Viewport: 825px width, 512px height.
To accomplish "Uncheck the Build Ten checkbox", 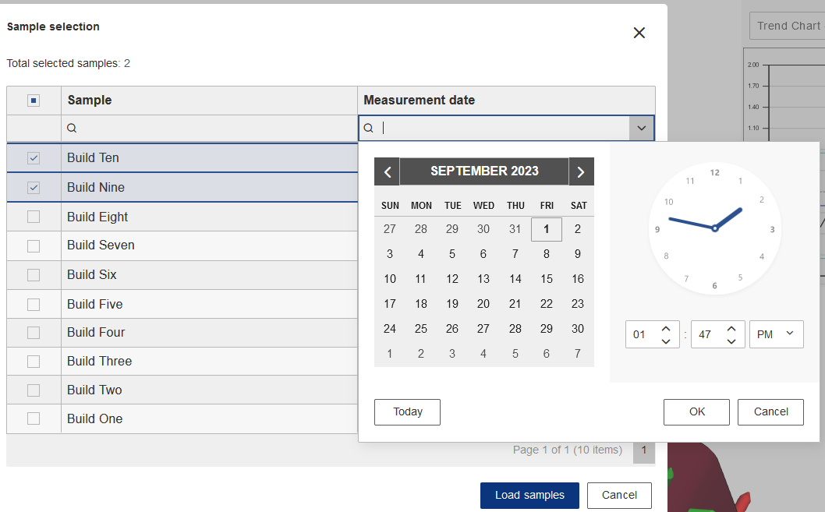I will (34, 158).
